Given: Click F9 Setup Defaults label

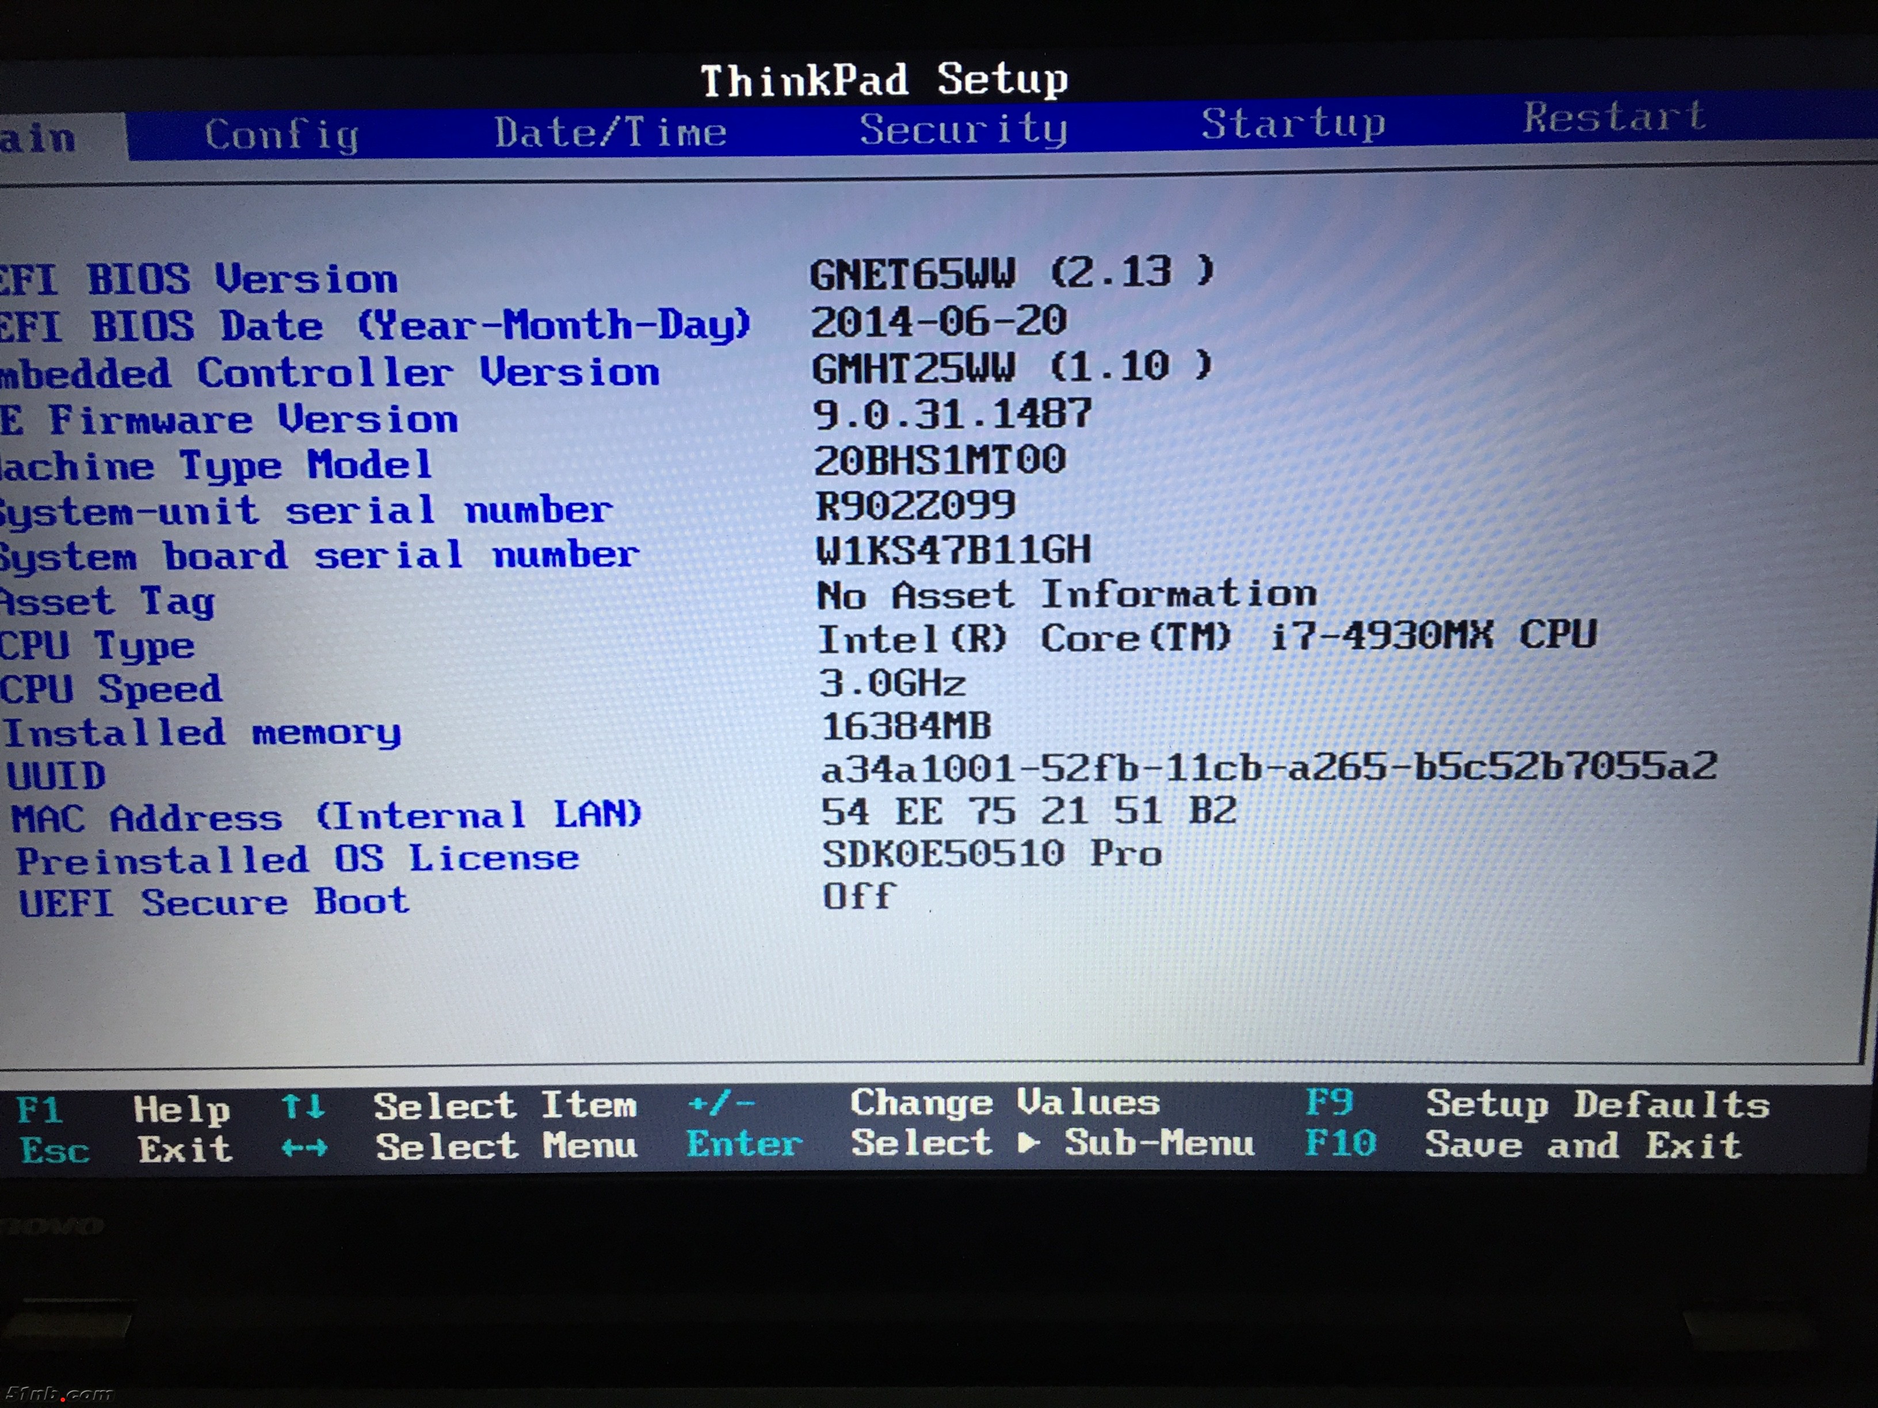Looking at the screenshot, I should coord(1329,1103).
